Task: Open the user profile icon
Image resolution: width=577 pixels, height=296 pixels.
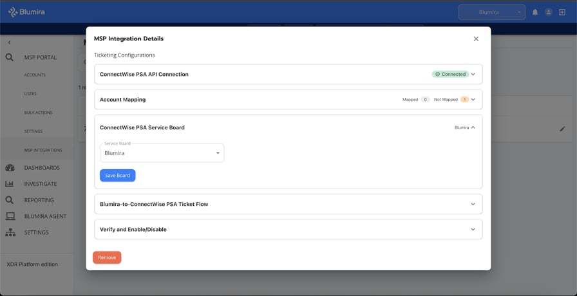Action: (x=549, y=12)
